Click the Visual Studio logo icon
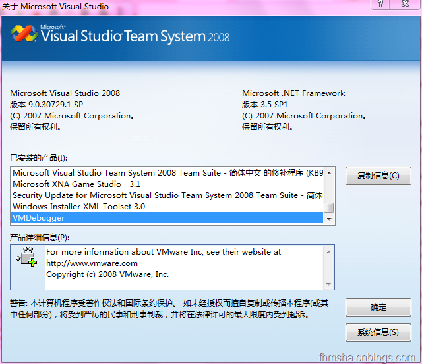 click(24, 34)
